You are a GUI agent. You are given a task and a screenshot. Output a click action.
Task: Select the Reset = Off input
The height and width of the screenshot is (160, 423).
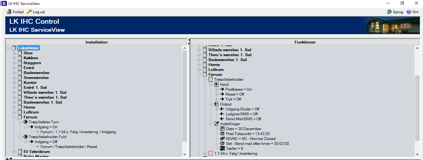click(235, 94)
